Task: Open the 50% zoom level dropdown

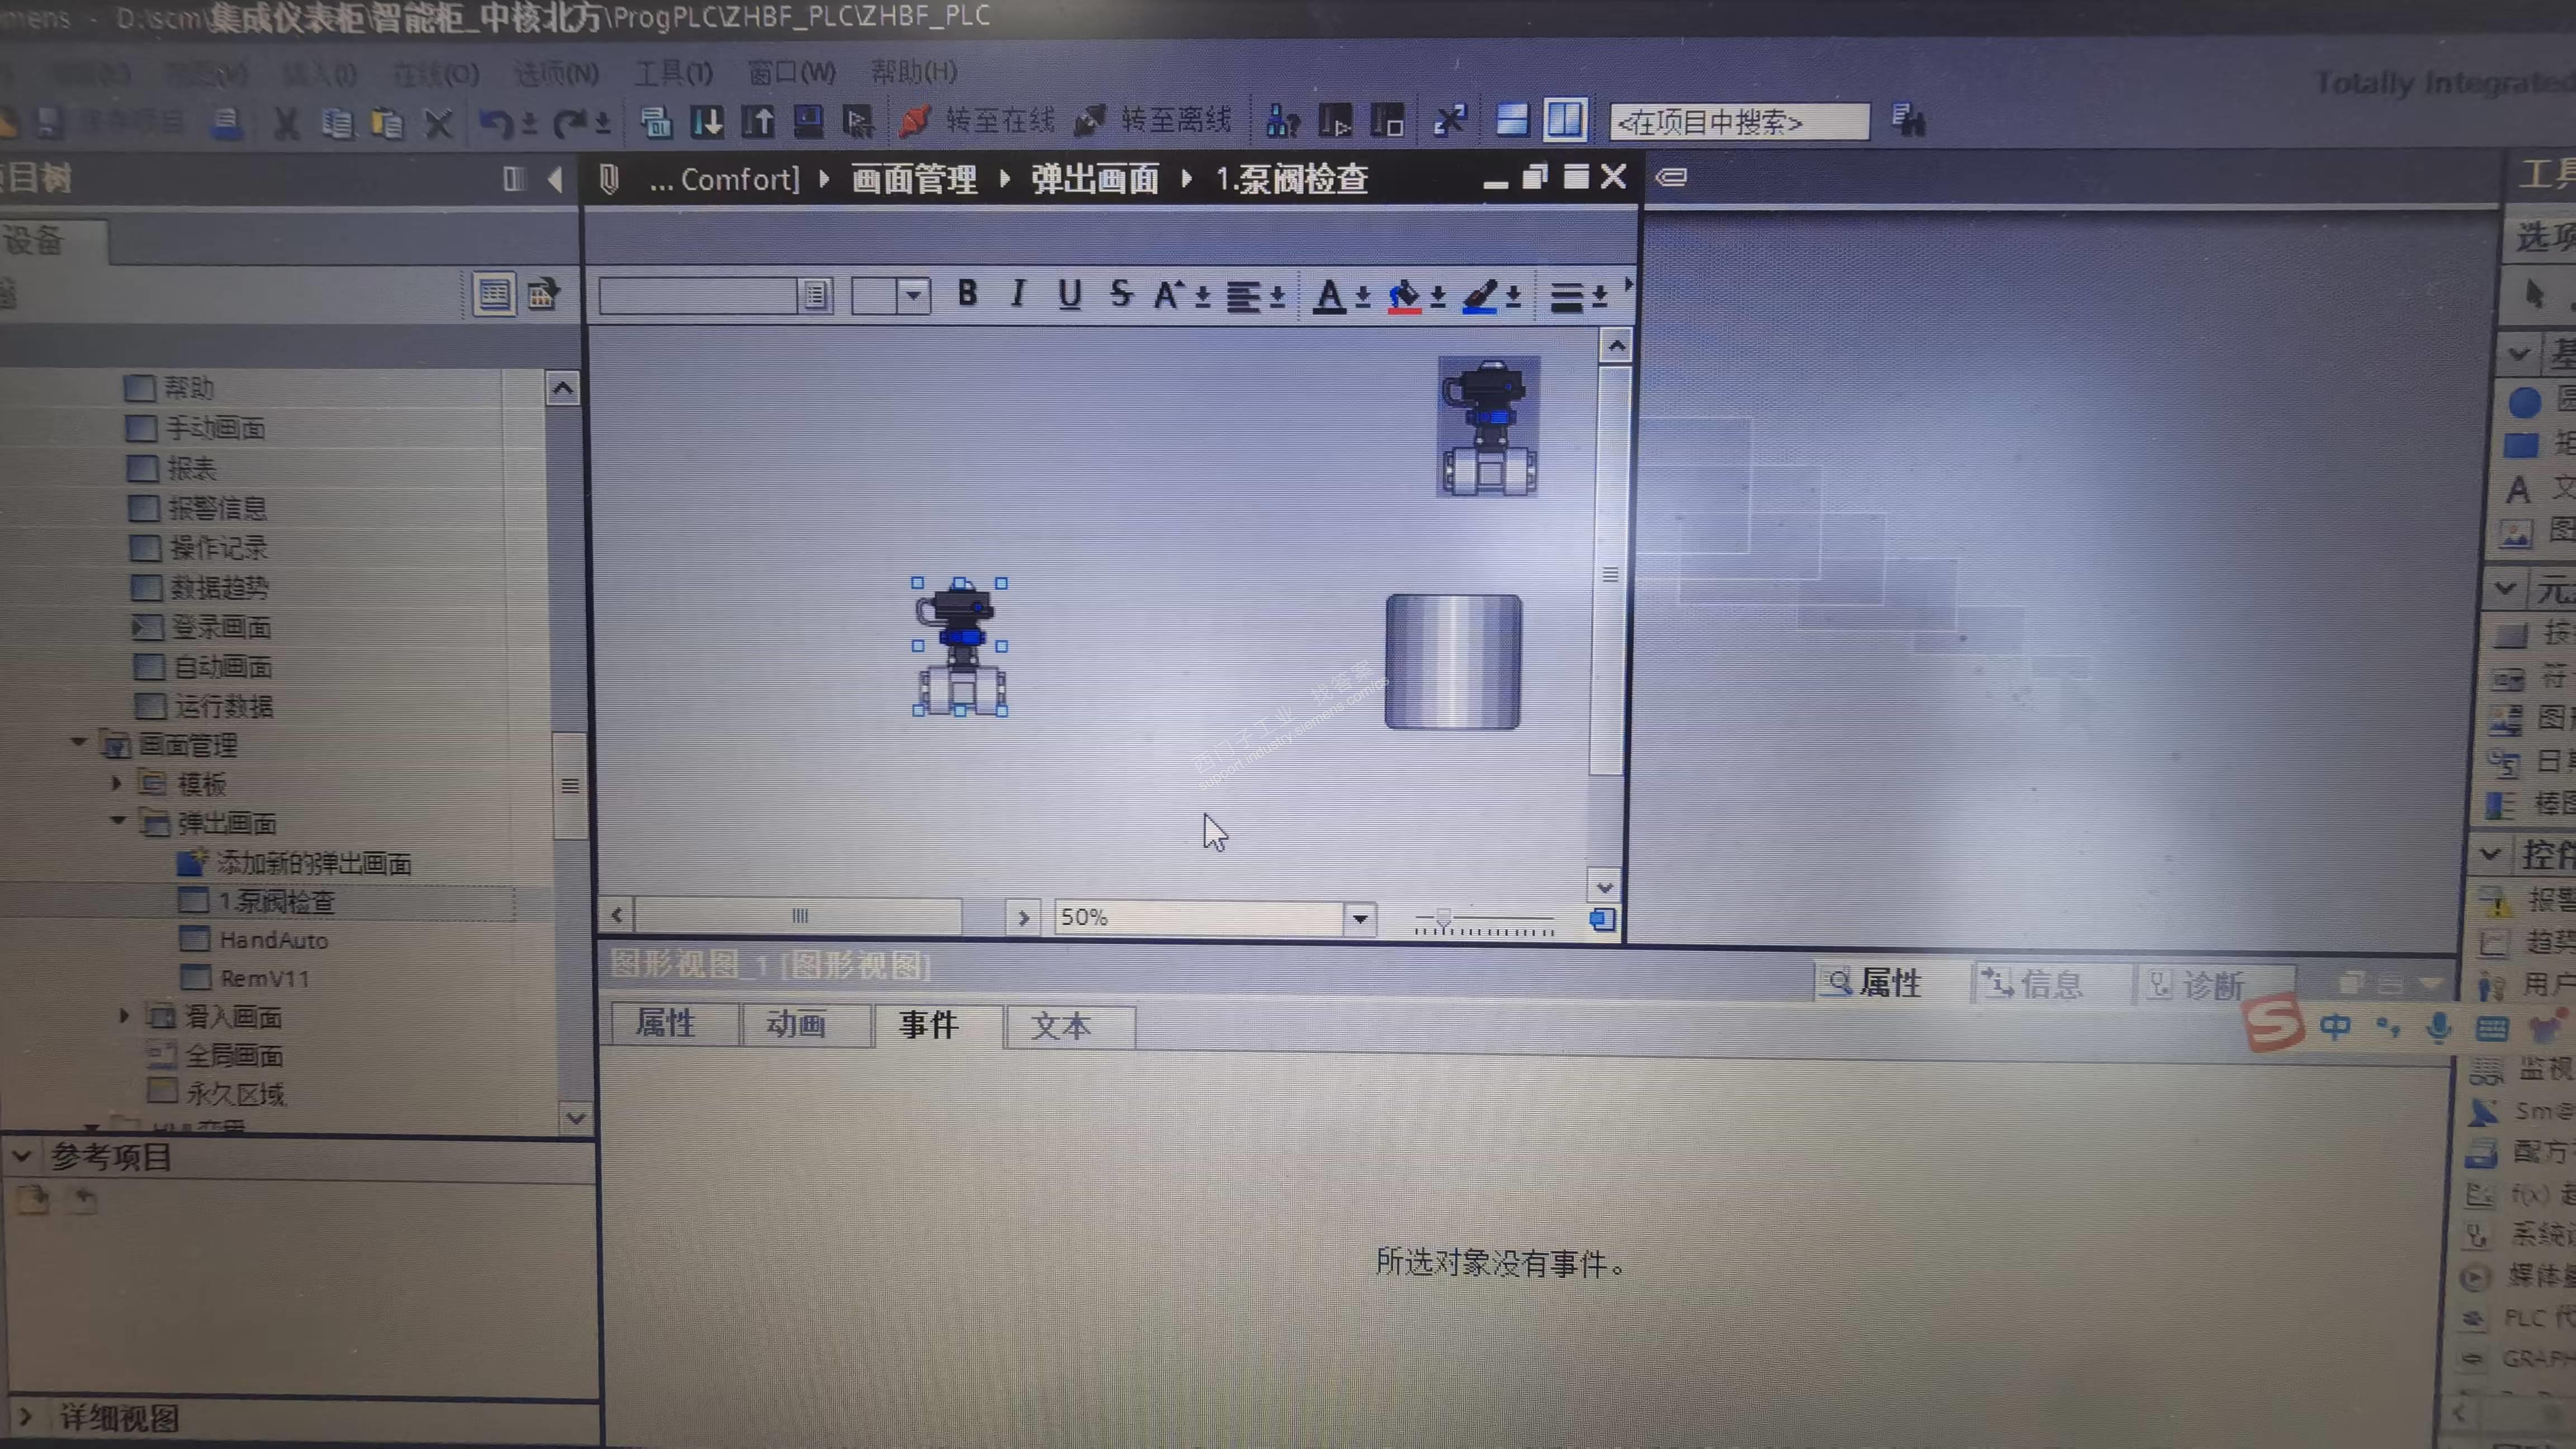Action: 1359,918
